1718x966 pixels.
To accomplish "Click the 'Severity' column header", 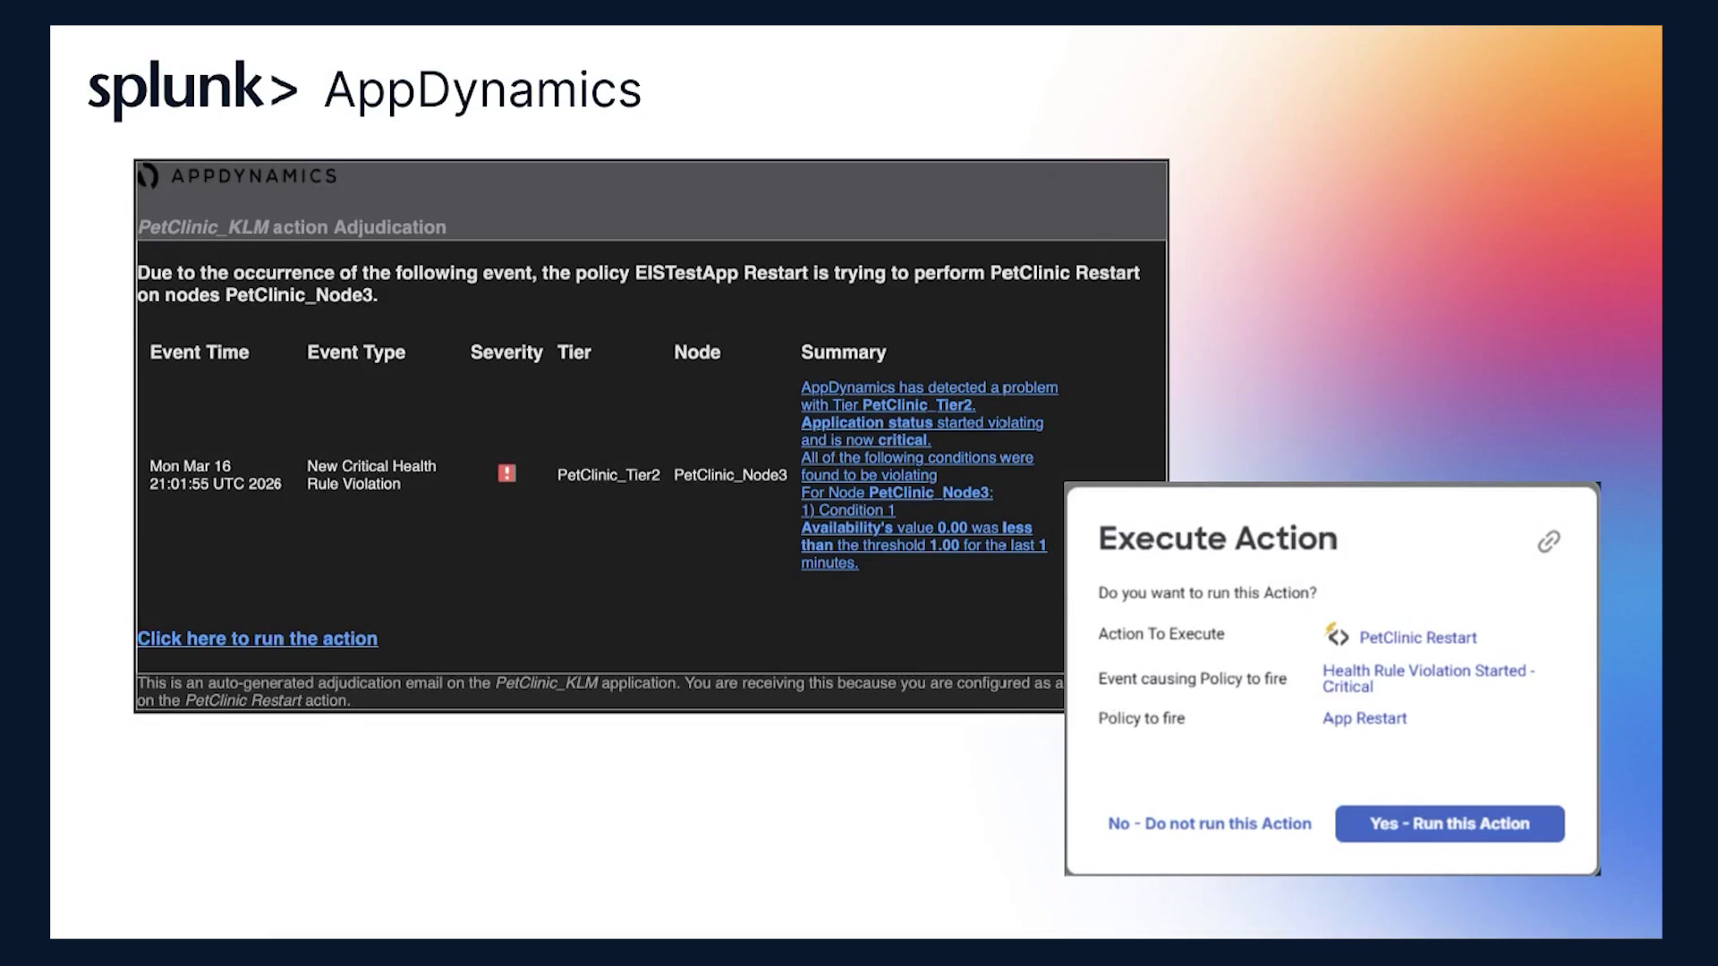I will click(x=506, y=352).
